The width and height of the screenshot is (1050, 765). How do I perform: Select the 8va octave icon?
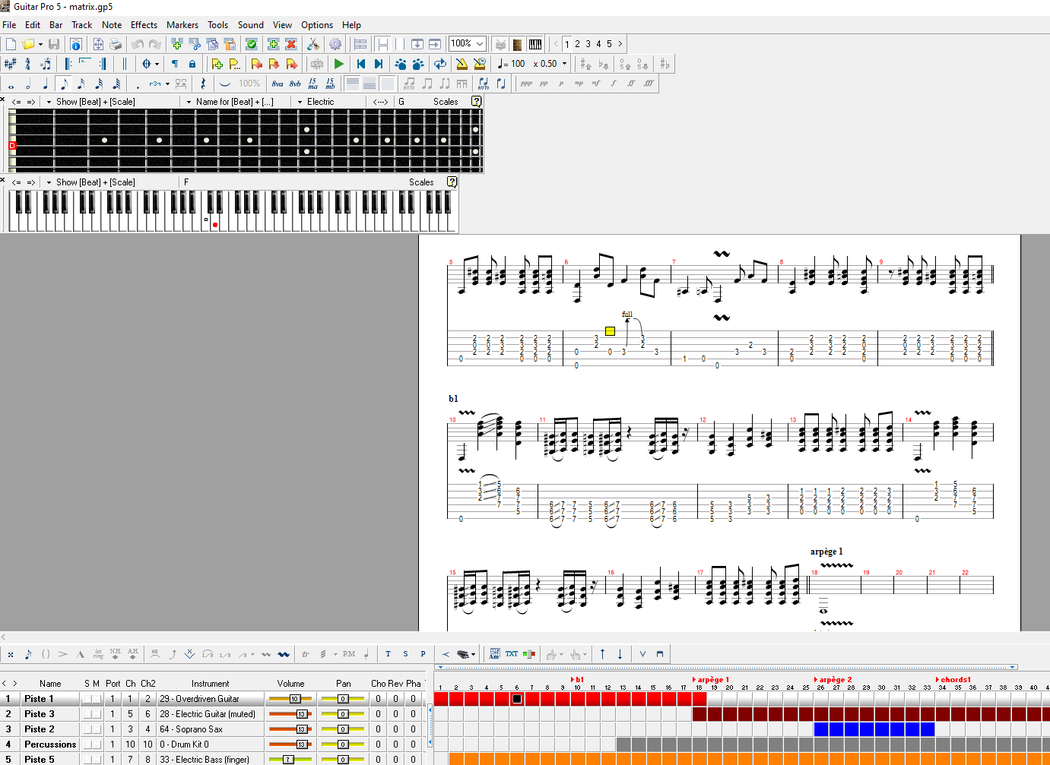(278, 84)
